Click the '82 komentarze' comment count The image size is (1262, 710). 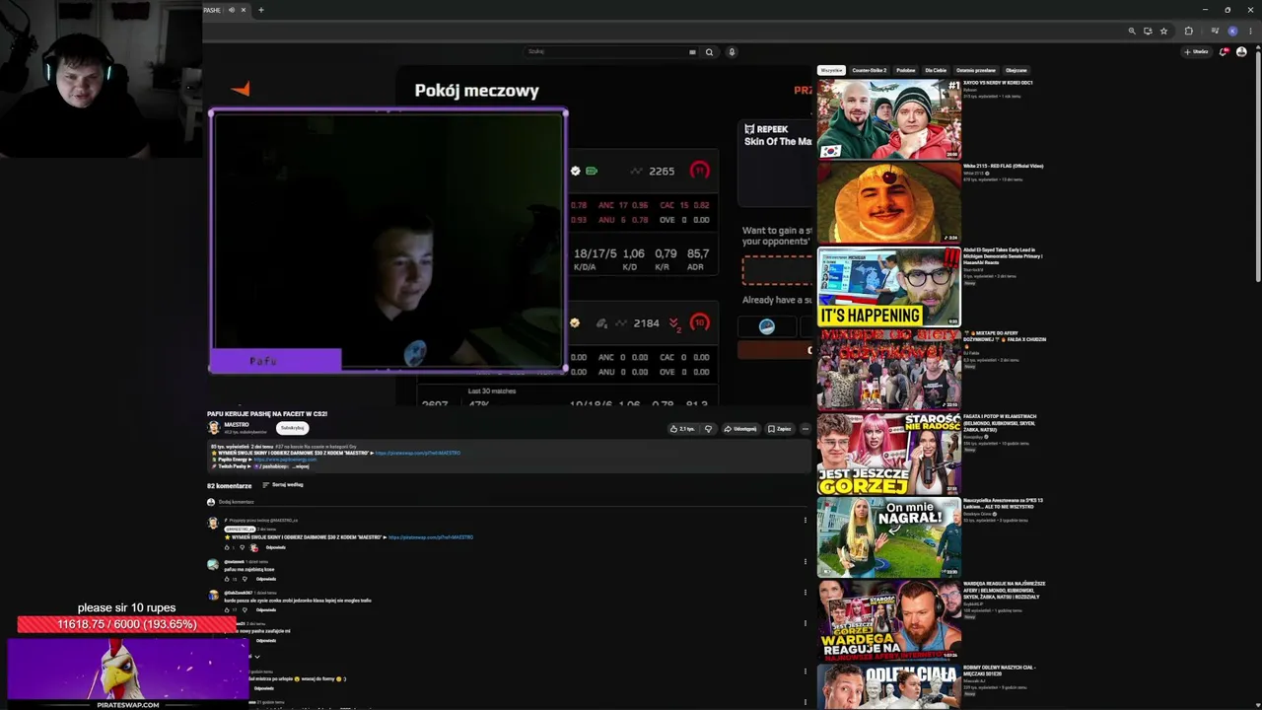click(230, 486)
